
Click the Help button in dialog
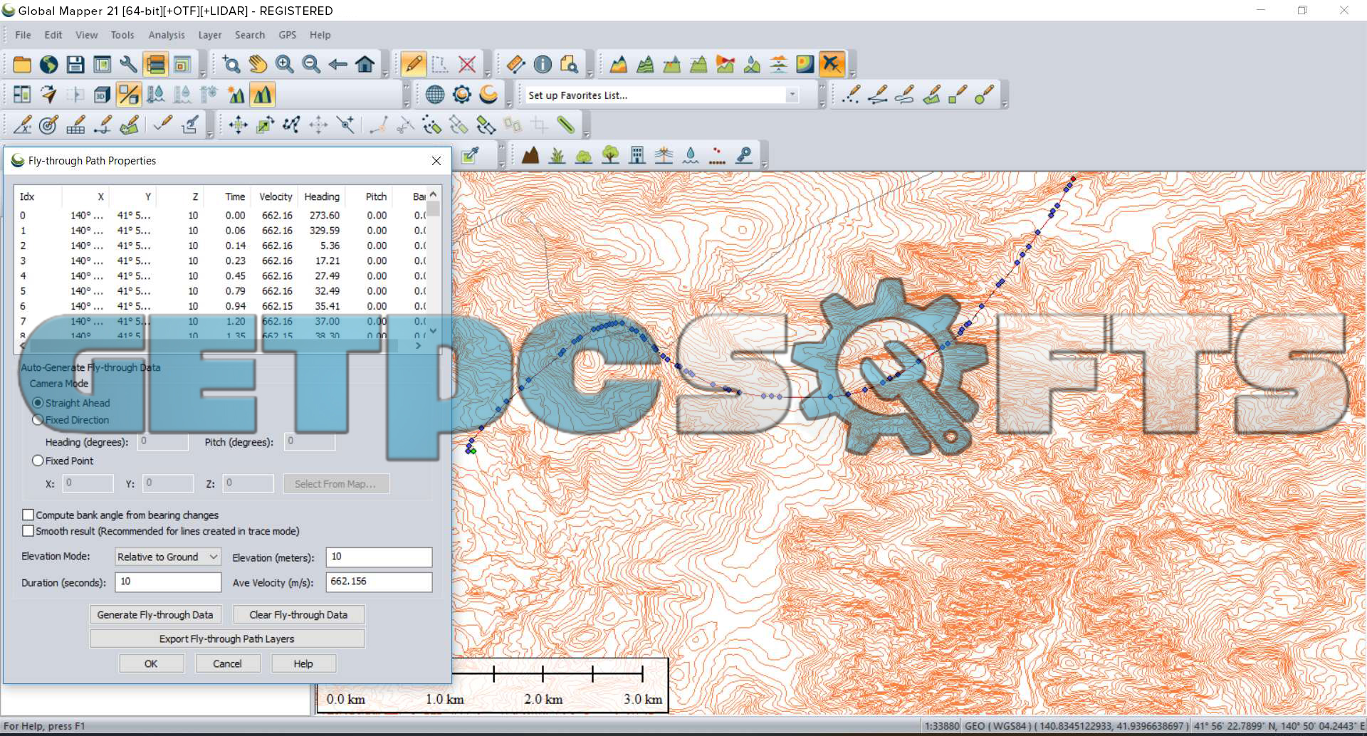303,663
